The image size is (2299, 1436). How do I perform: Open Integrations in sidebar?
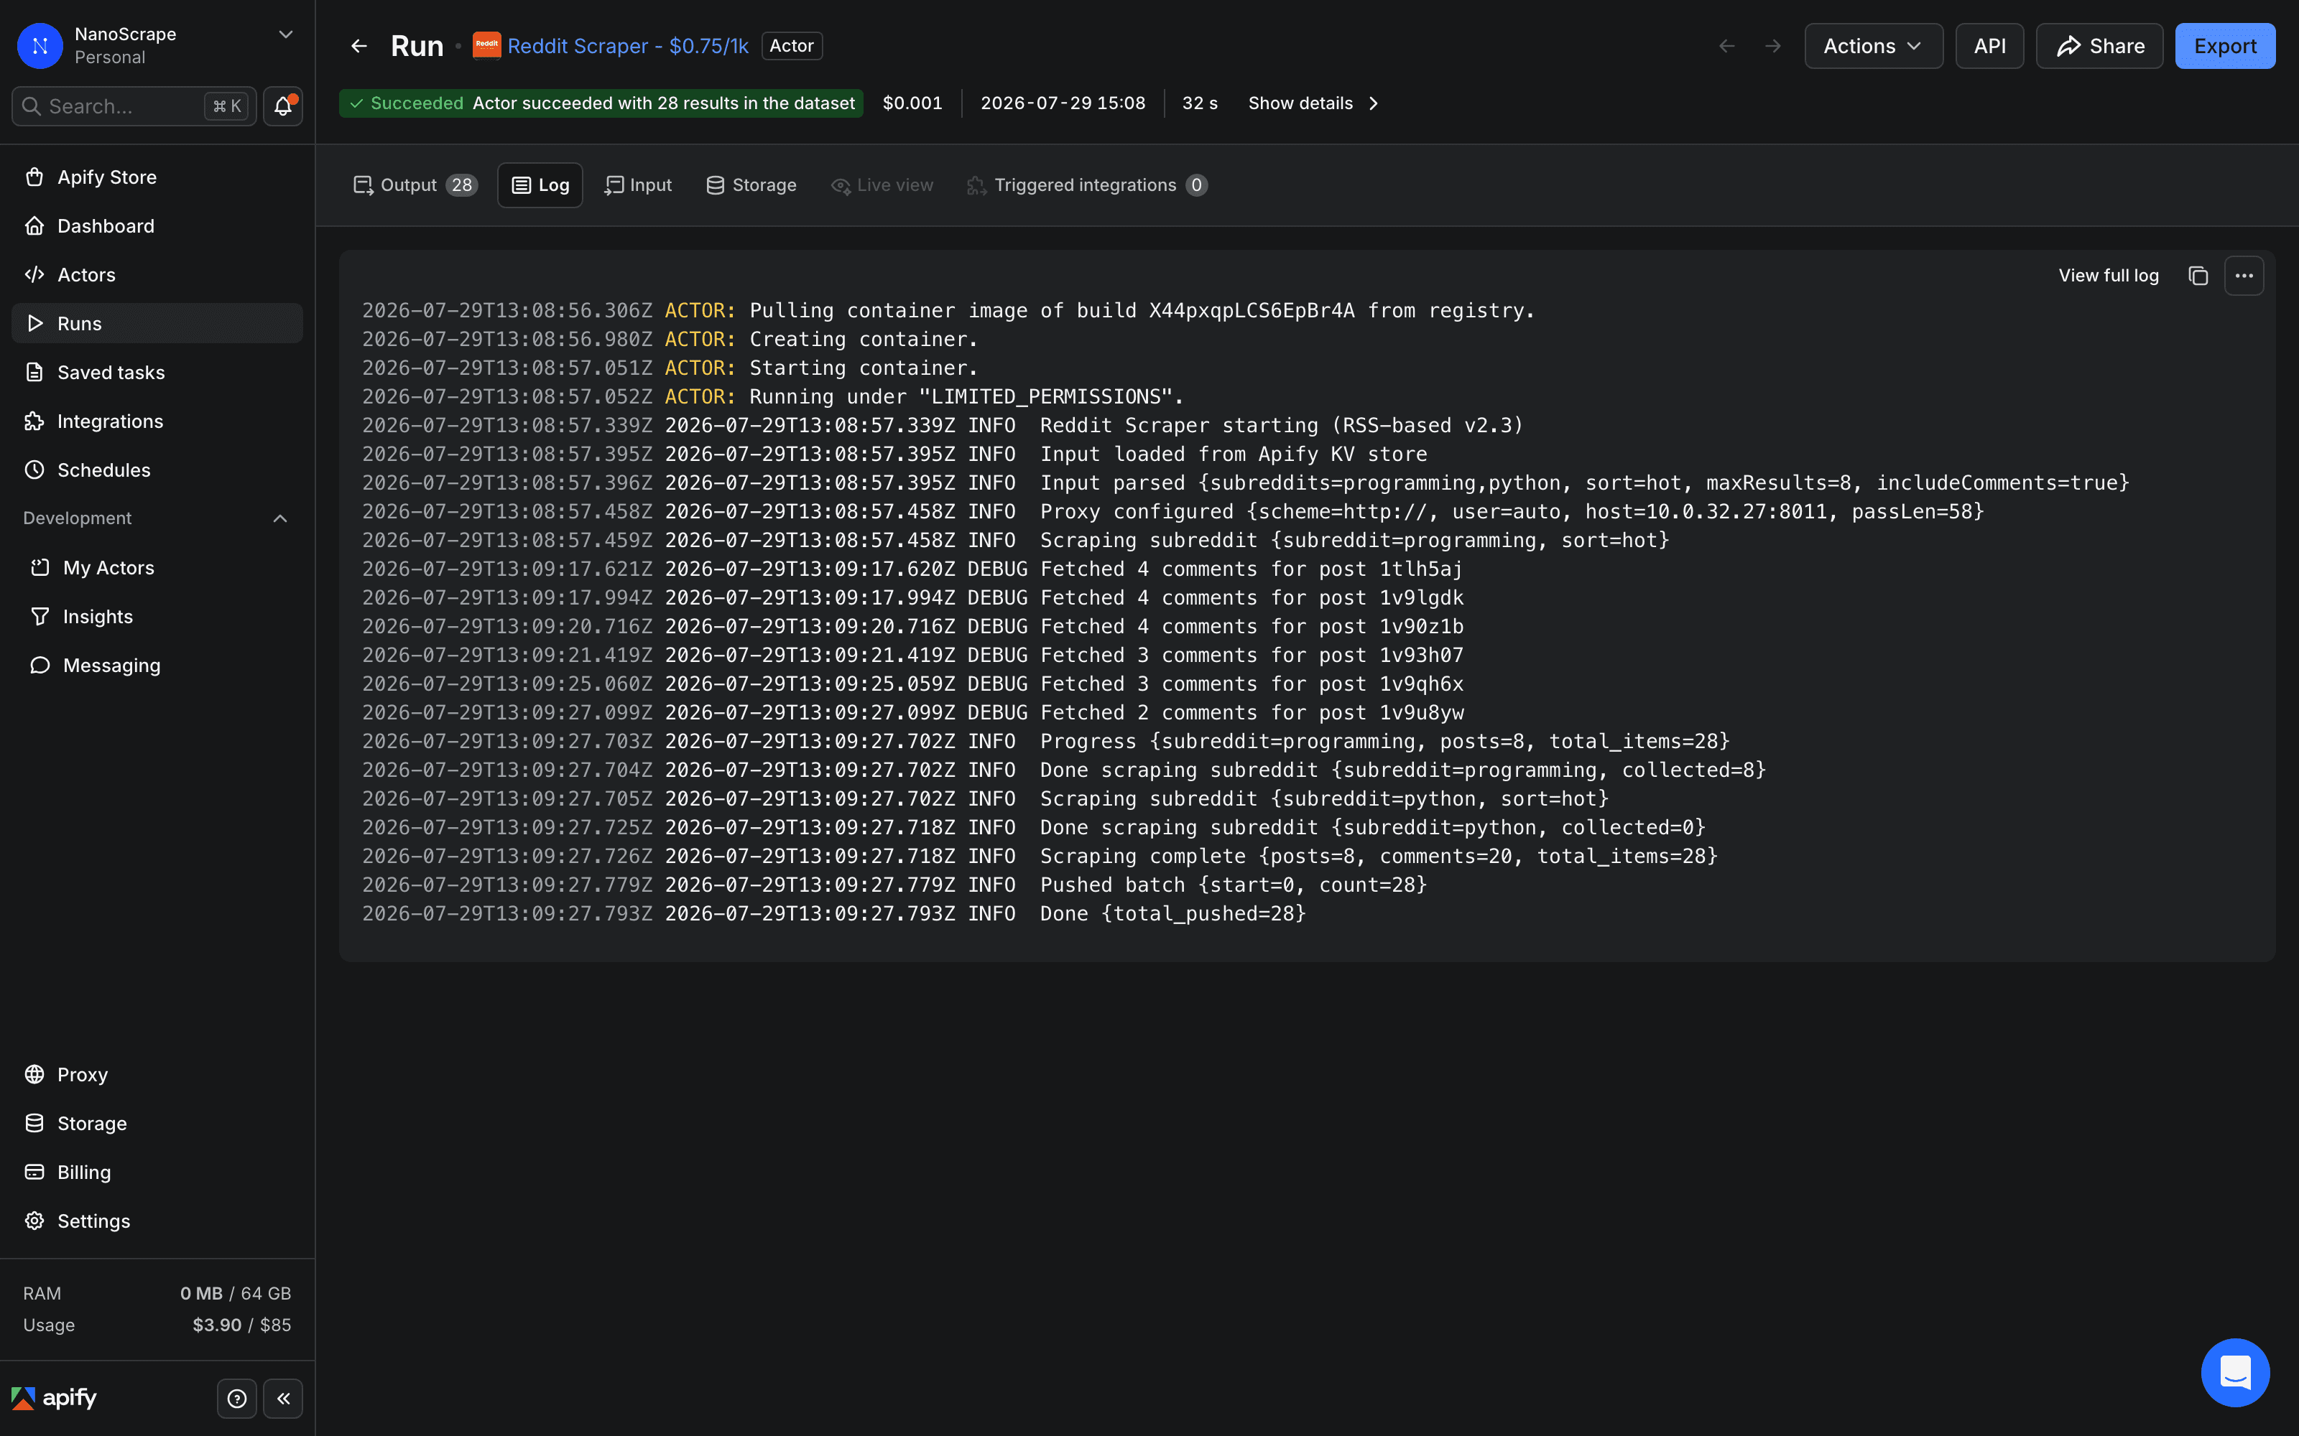click(157, 421)
